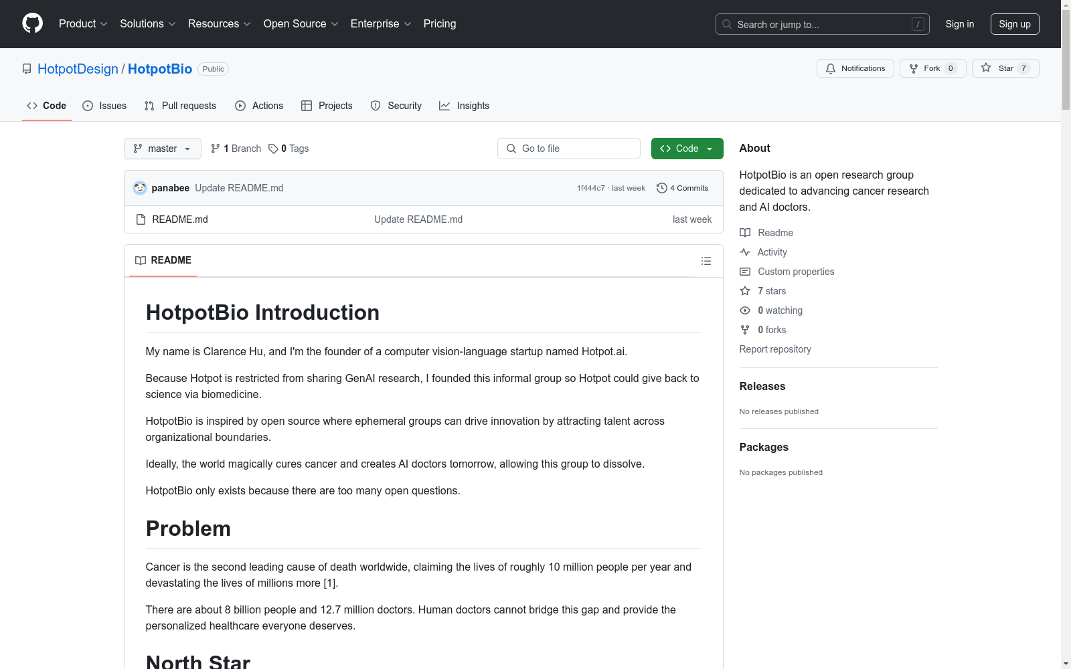View the 1 Branch link
The height and width of the screenshot is (669, 1071).
236,149
